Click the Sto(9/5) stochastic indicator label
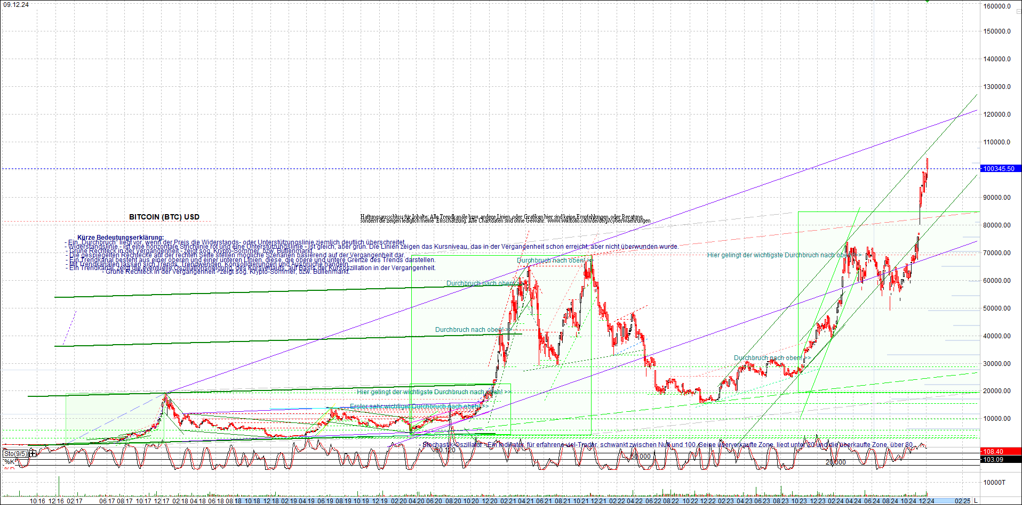This screenshot has height=505, width=1022. 15,454
